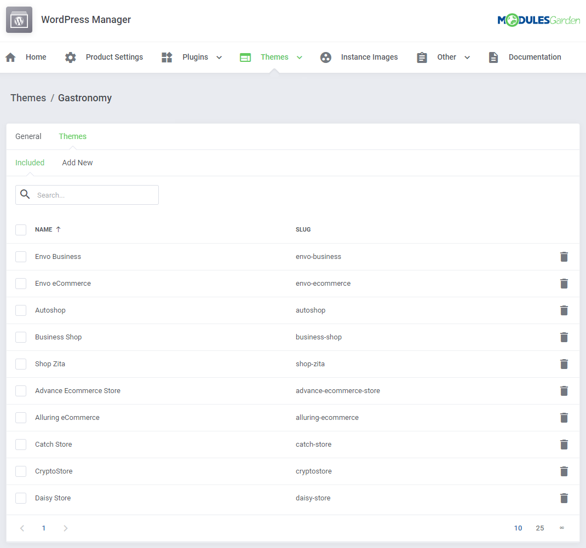Click the advance-ecommerce-store slug text
Image resolution: width=586 pixels, height=548 pixels.
(338, 391)
